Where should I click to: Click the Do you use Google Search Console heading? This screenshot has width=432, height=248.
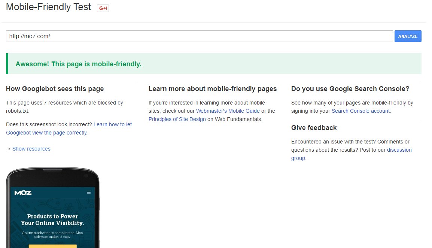point(350,89)
